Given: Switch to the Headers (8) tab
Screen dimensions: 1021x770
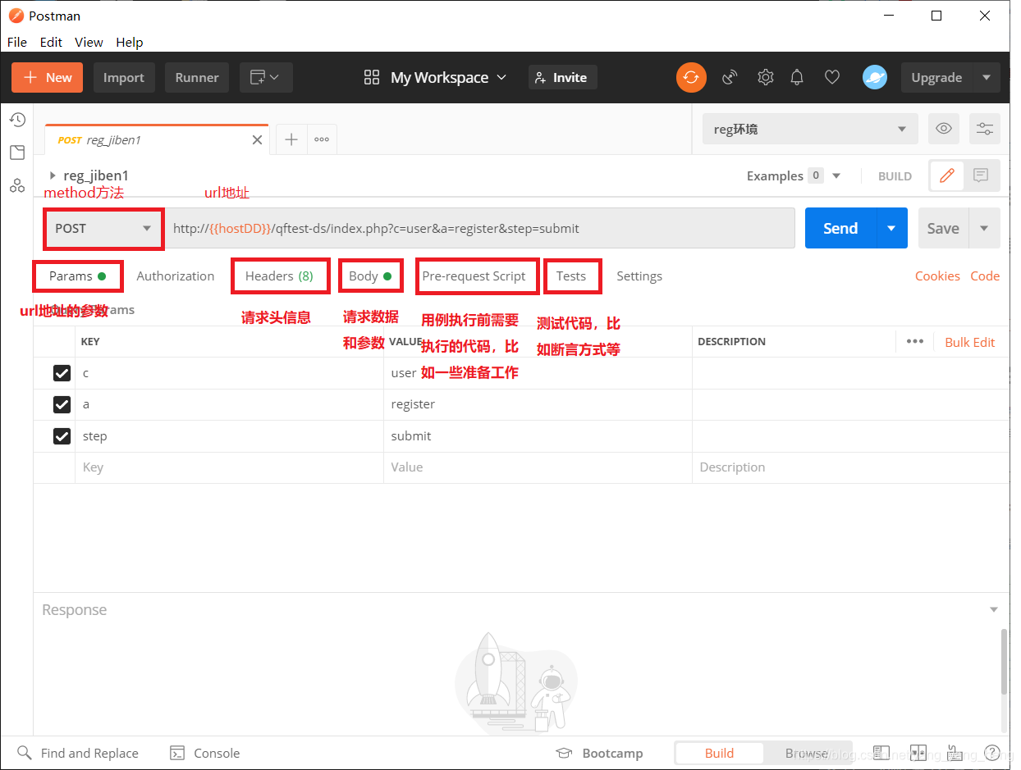Looking at the screenshot, I should 279,276.
